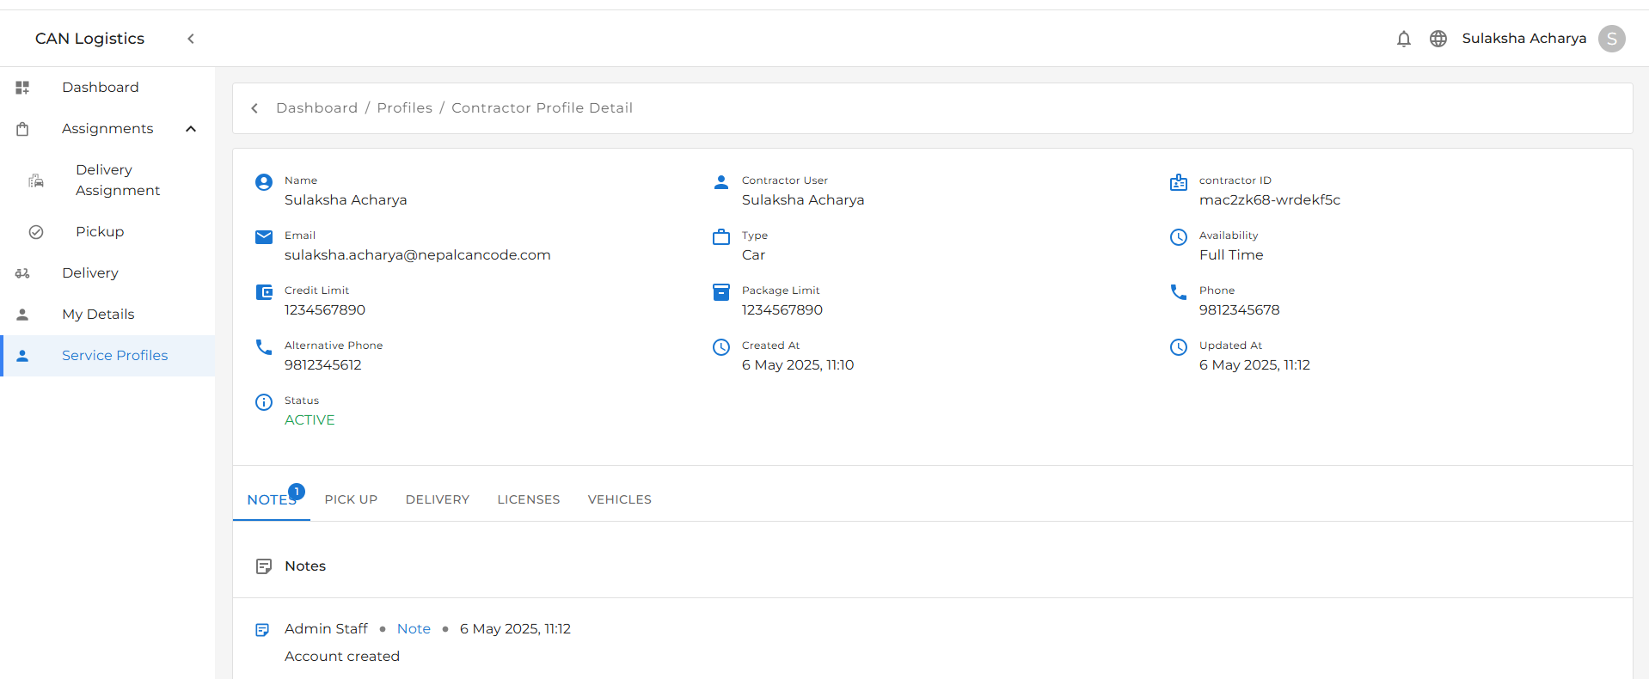Image resolution: width=1649 pixels, height=679 pixels.
Task: Open the language globe icon
Action: tap(1438, 39)
